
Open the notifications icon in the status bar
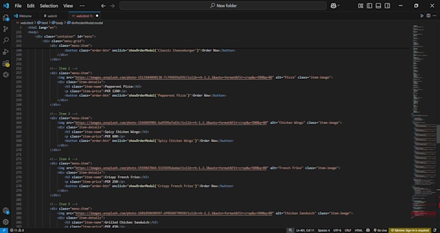pos(435,230)
